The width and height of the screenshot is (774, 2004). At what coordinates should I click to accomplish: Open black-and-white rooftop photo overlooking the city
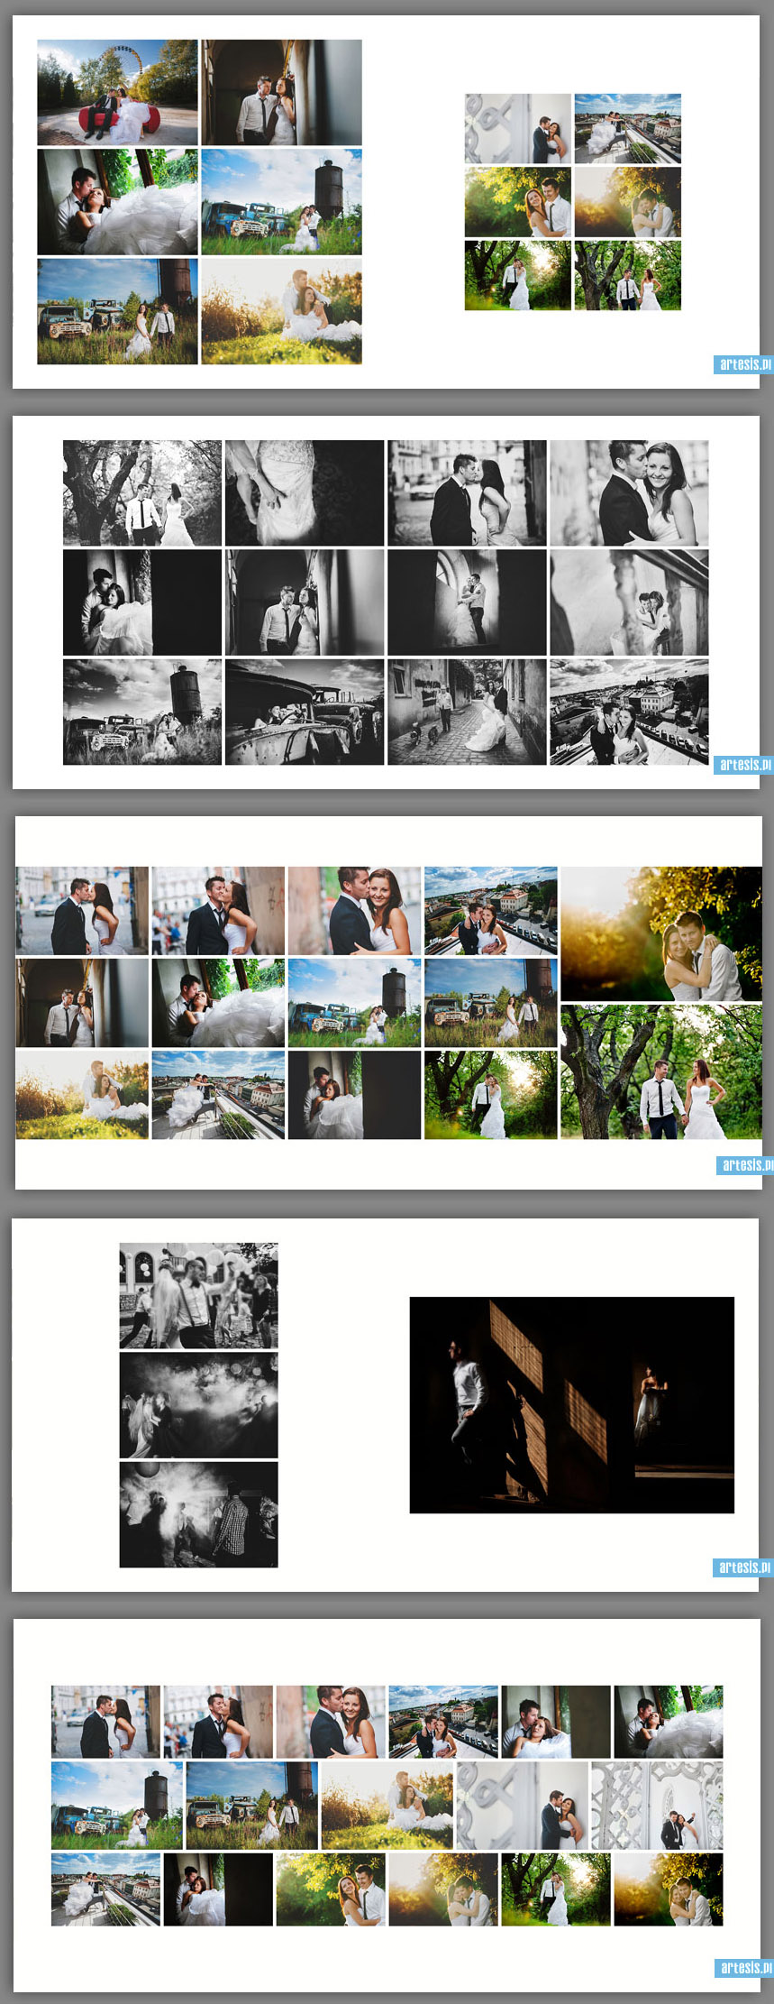(629, 712)
